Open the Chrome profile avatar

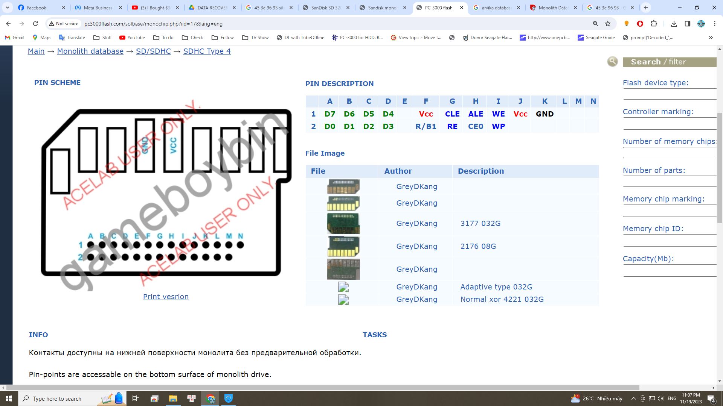(701, 24)
